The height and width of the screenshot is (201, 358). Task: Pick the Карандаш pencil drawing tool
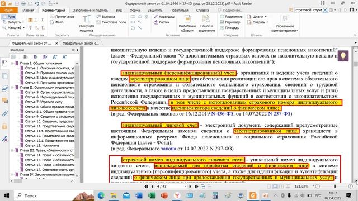[x=164, y=17]
